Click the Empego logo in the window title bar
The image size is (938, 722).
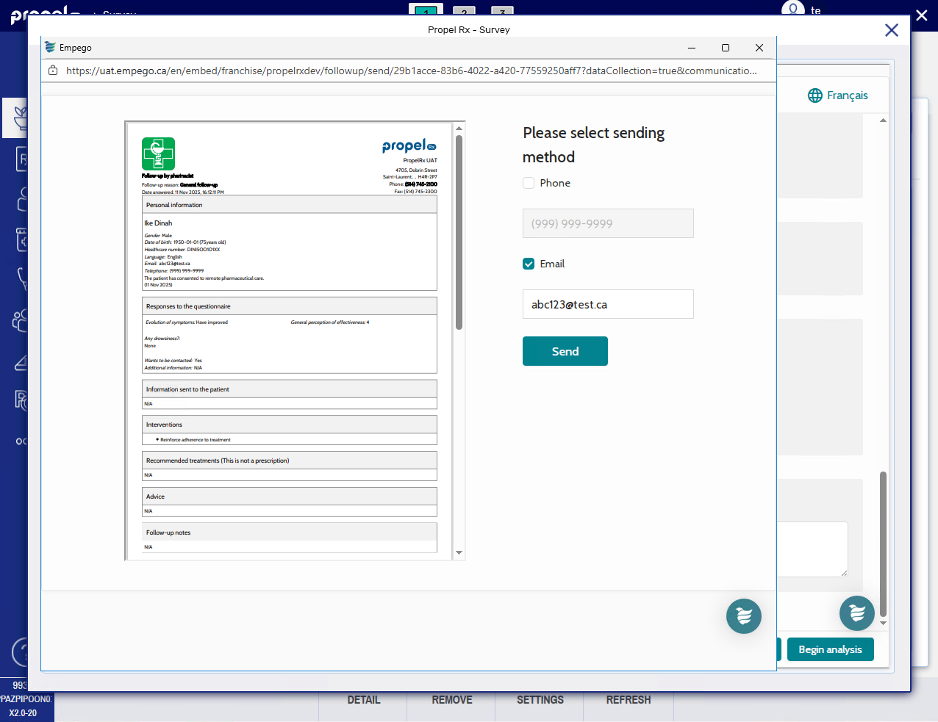50,48
